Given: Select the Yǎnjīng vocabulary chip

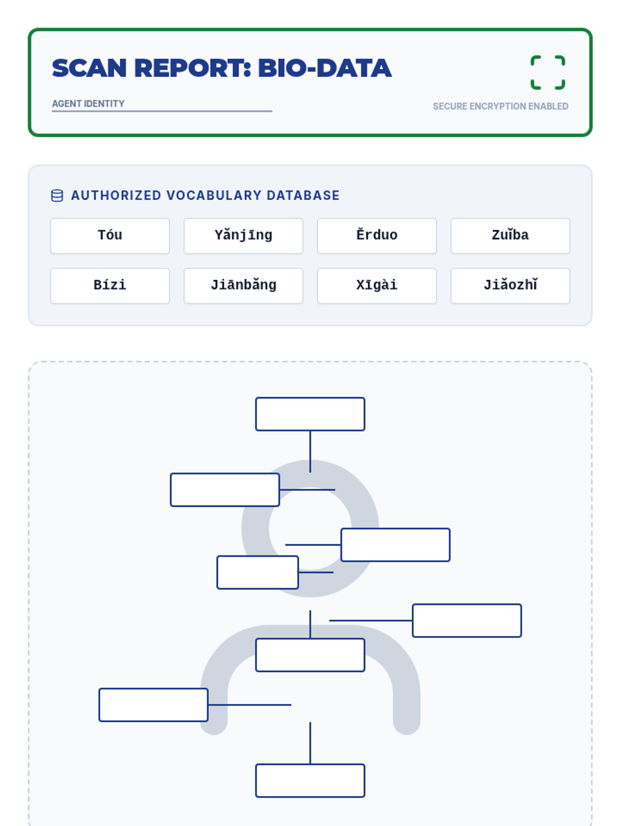Looking at the screenshot, I should coord(243,236).
